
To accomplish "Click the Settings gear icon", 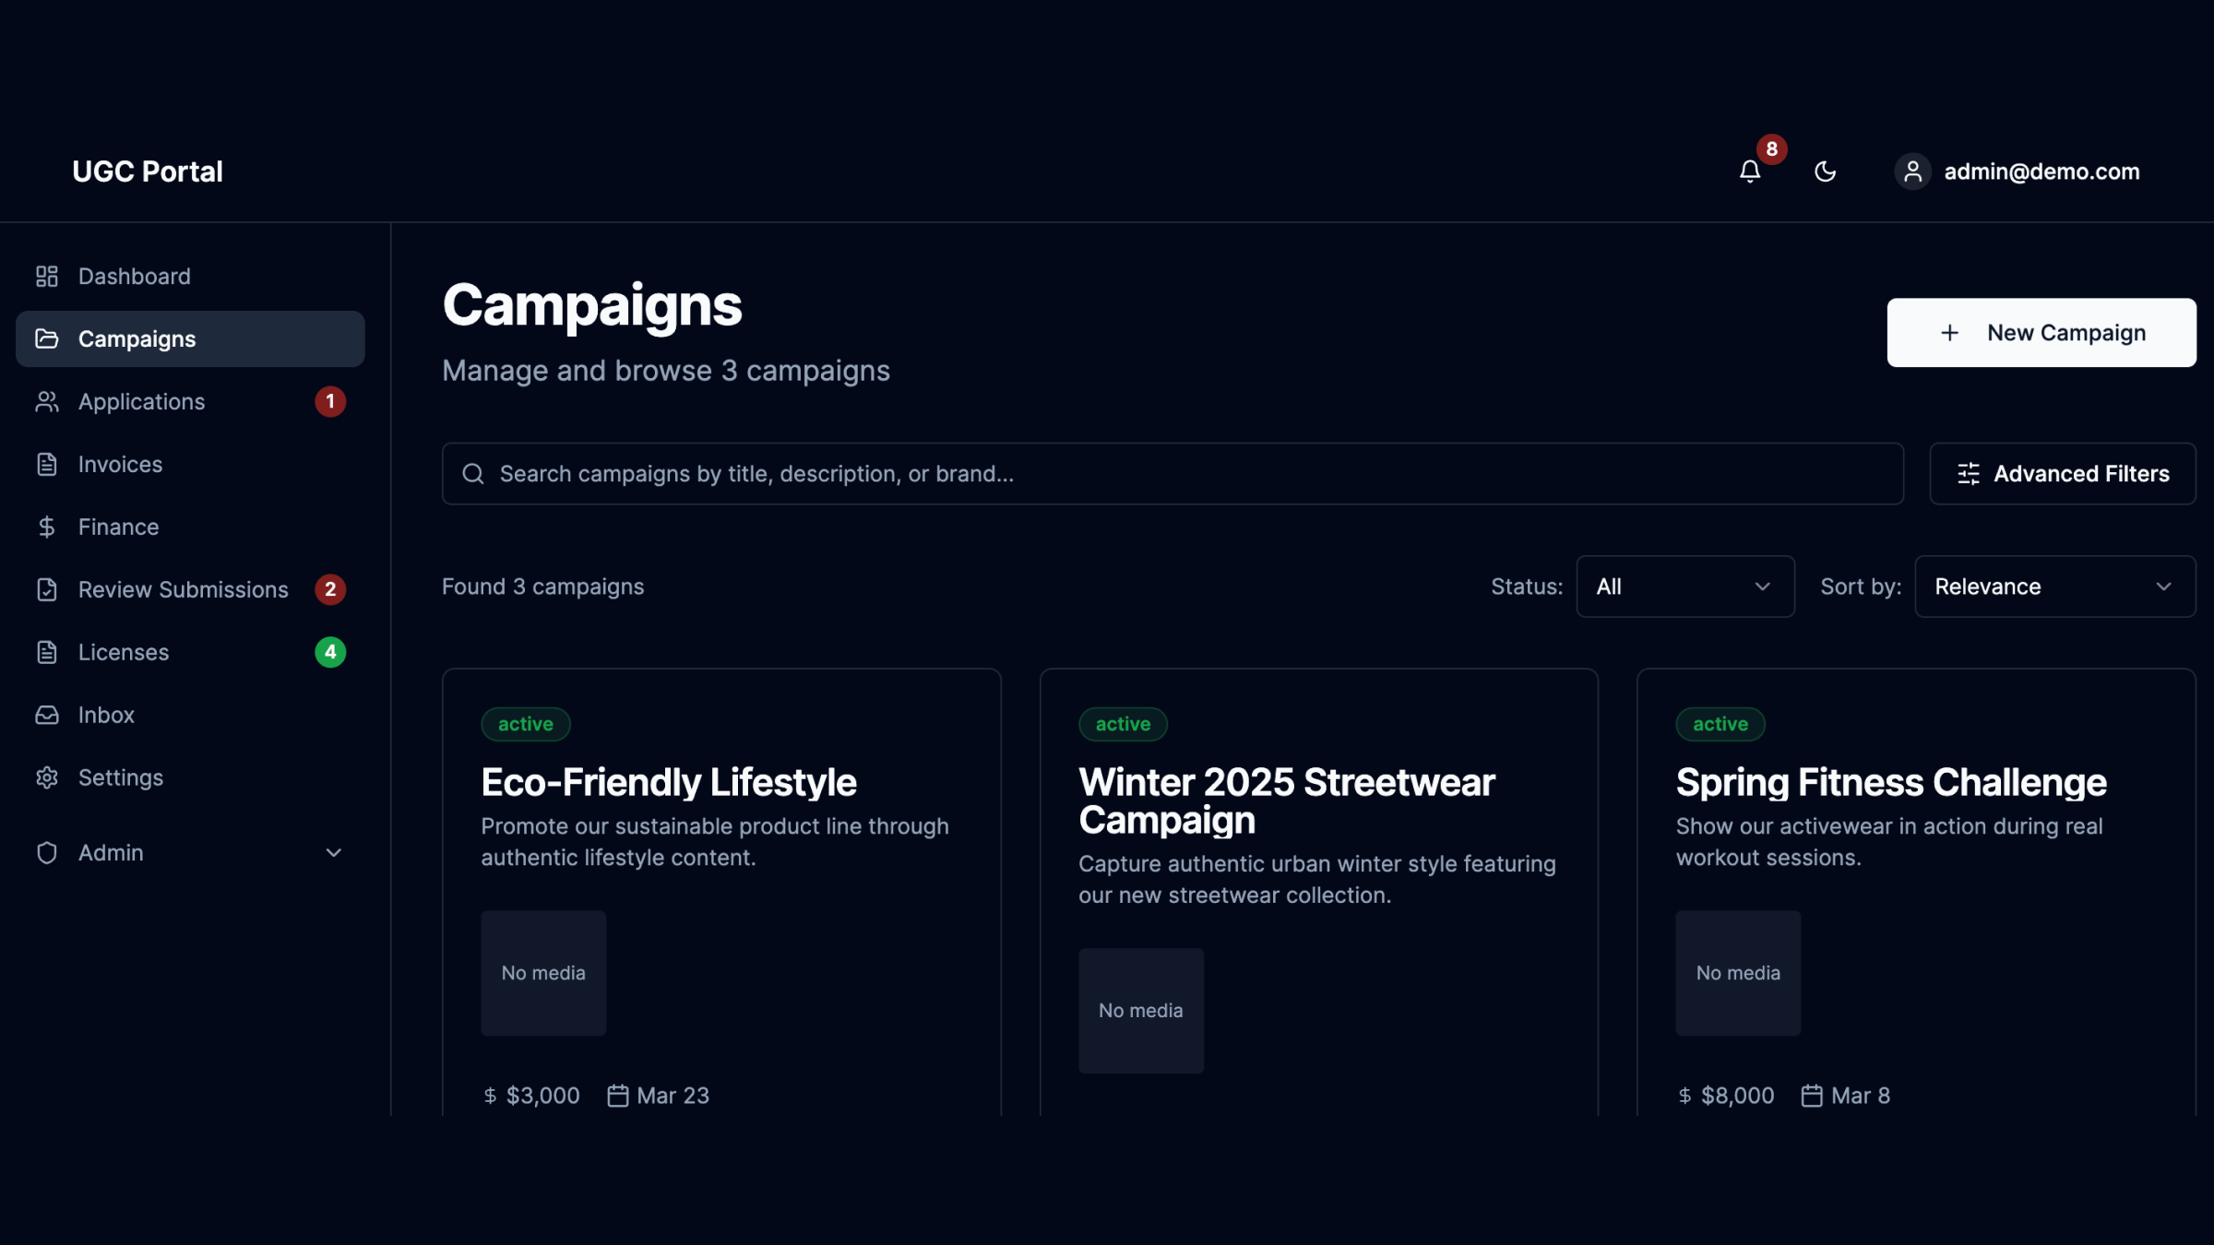I will pos(47,777).
